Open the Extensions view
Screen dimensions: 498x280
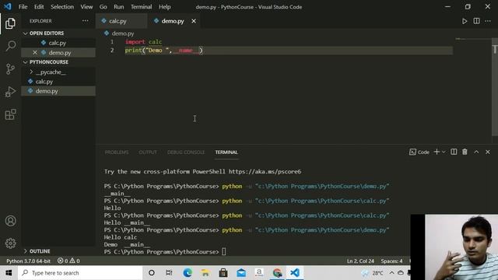pos(10,114)
